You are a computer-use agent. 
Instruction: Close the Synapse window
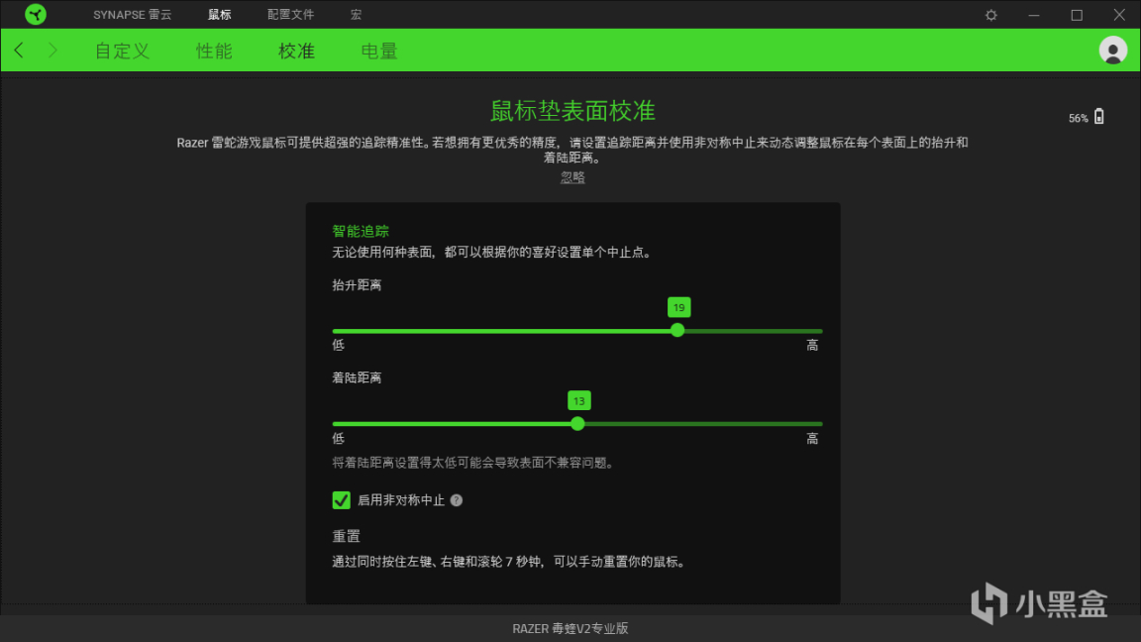tap(1119, 15)
